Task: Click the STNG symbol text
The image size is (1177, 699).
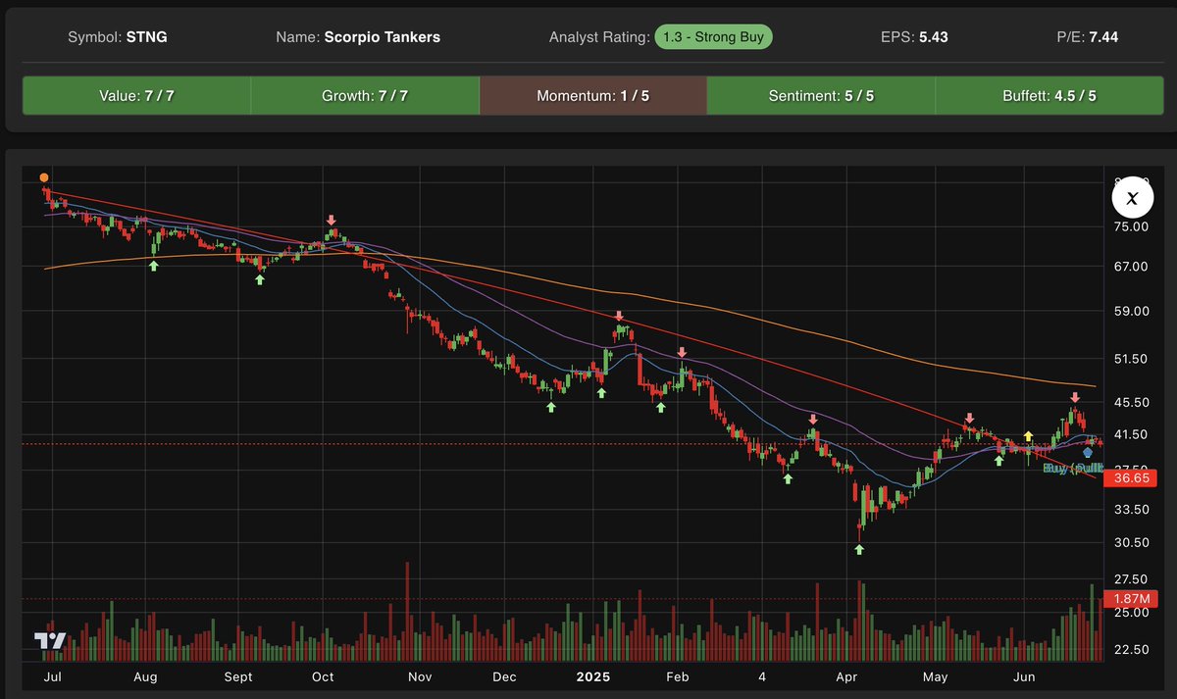Action: [x=147, y=37]
